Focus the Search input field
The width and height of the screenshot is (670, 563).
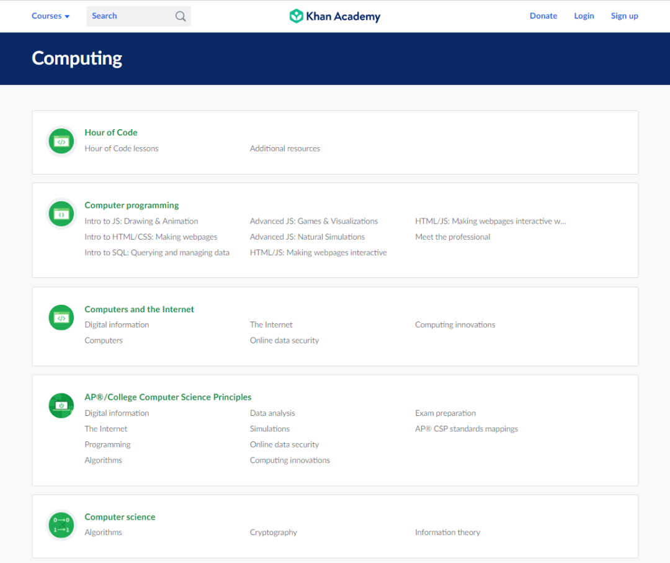(x=138, y=16)
